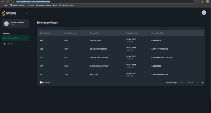
Task: Click rate value 0.45050899369277725
Action: coord(99,66)
